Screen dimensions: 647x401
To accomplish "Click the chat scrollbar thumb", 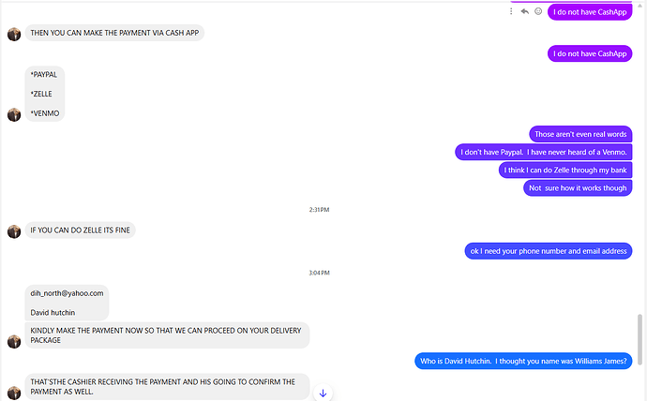I will coord(640,339).
